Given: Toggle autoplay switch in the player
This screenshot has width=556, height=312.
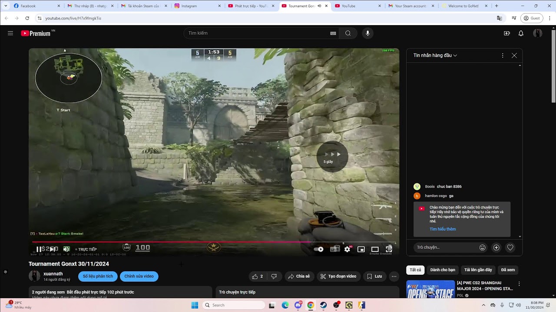Looking at the screenshot, I should click(318, 249).
